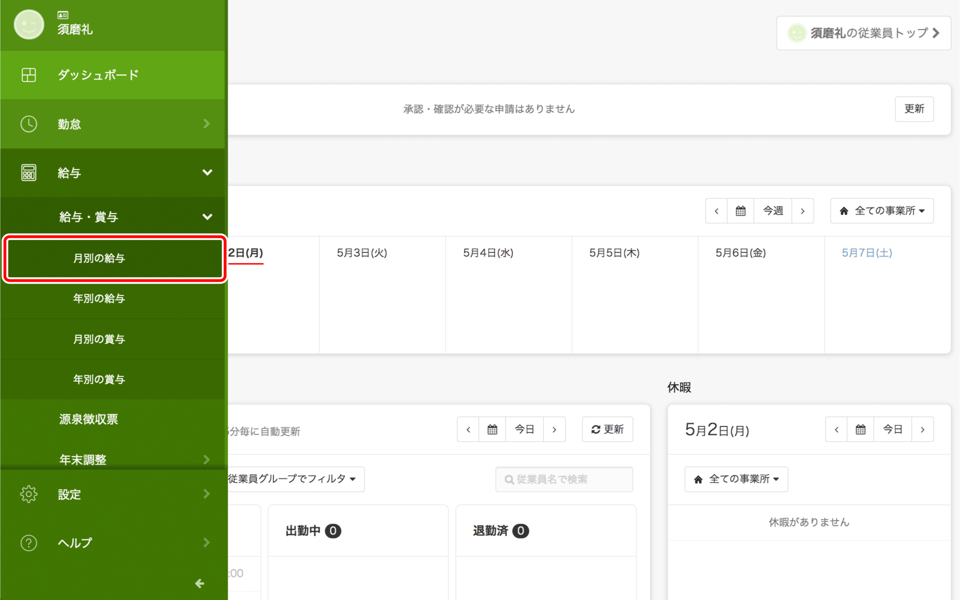The width and height of the screenshot is (960, 600).
Task: Click the employee name search field
Action: (564, 479)
